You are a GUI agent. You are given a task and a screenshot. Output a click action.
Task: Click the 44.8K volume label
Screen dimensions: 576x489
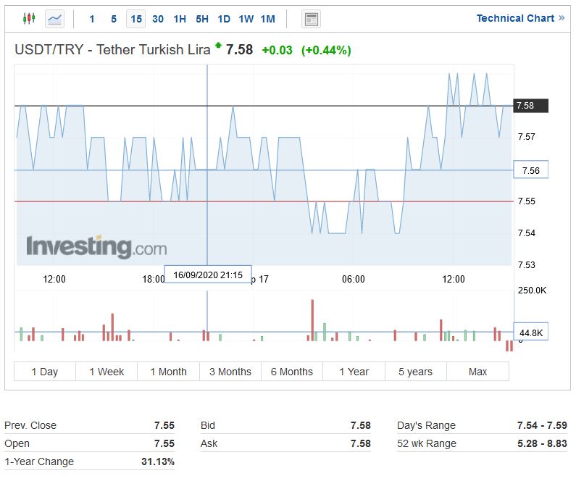click(x=530, y=332)
